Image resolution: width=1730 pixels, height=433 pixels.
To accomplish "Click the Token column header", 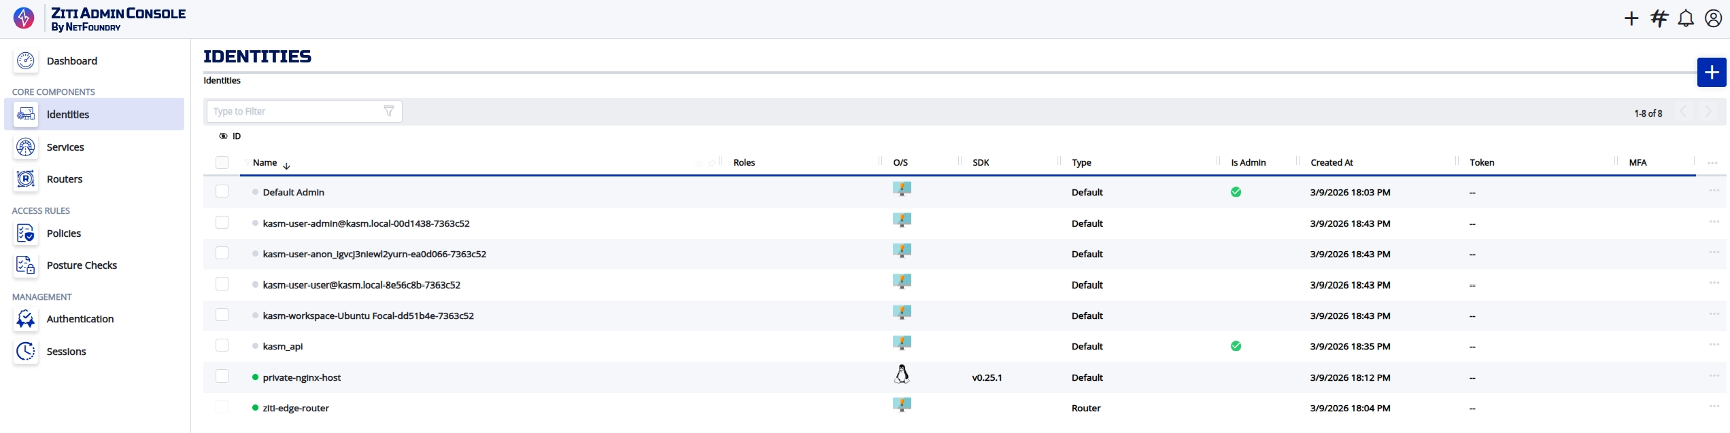I will 1482,163.
